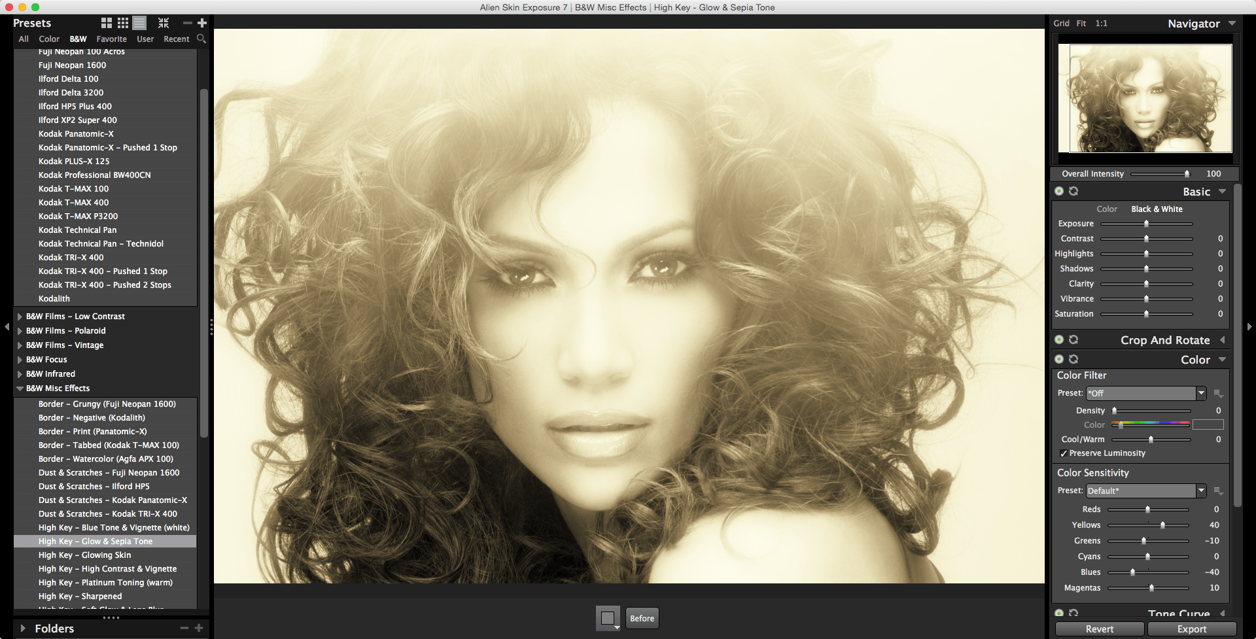This screenshot has height=639, width=1256.
Task: Click the Presets plus (add) icon
Action: point(201,23)
